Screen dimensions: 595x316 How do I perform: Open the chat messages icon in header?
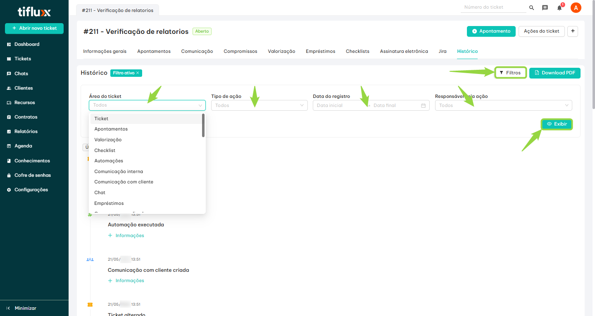545,8
